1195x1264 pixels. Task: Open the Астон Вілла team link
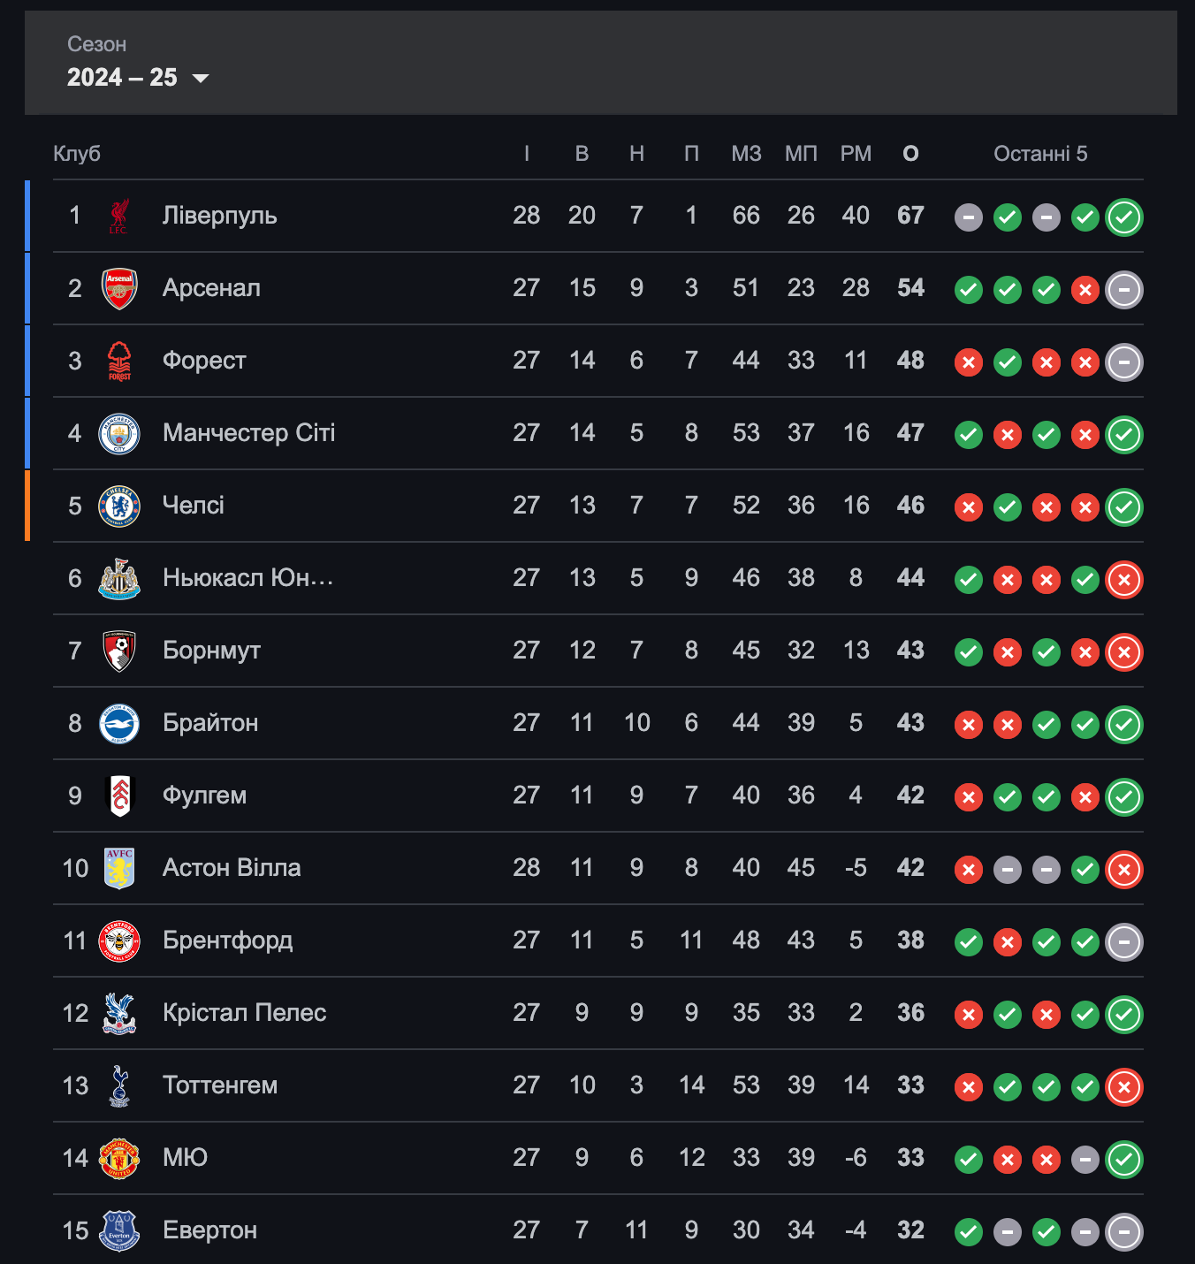point(232,868)
